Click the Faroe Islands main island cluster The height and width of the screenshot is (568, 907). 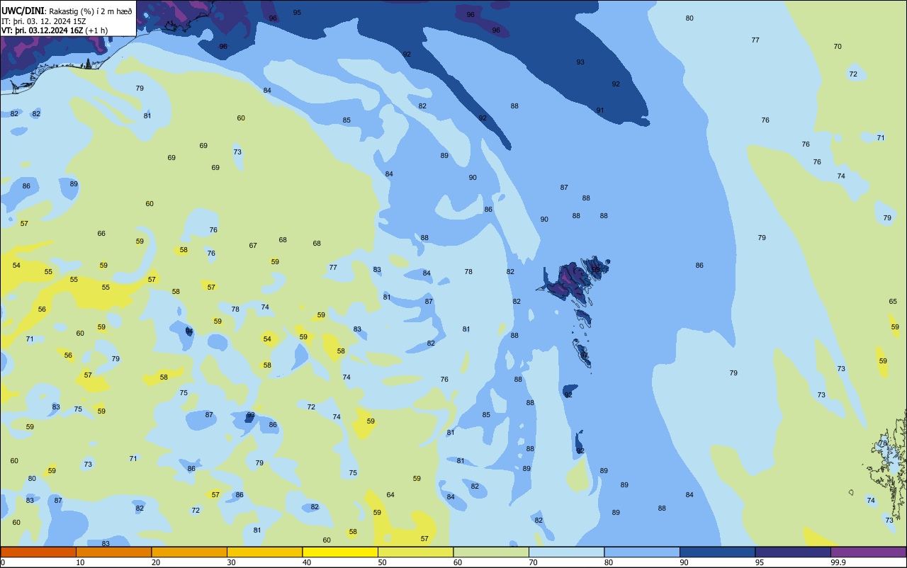click(575, 280)
